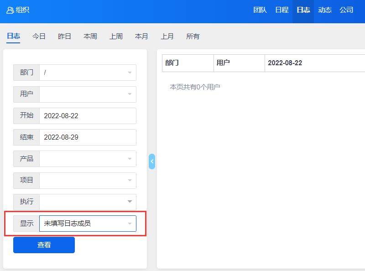Switch to the 本周 filter tab
The image size is (365, 271).
[x=90, y=36]
